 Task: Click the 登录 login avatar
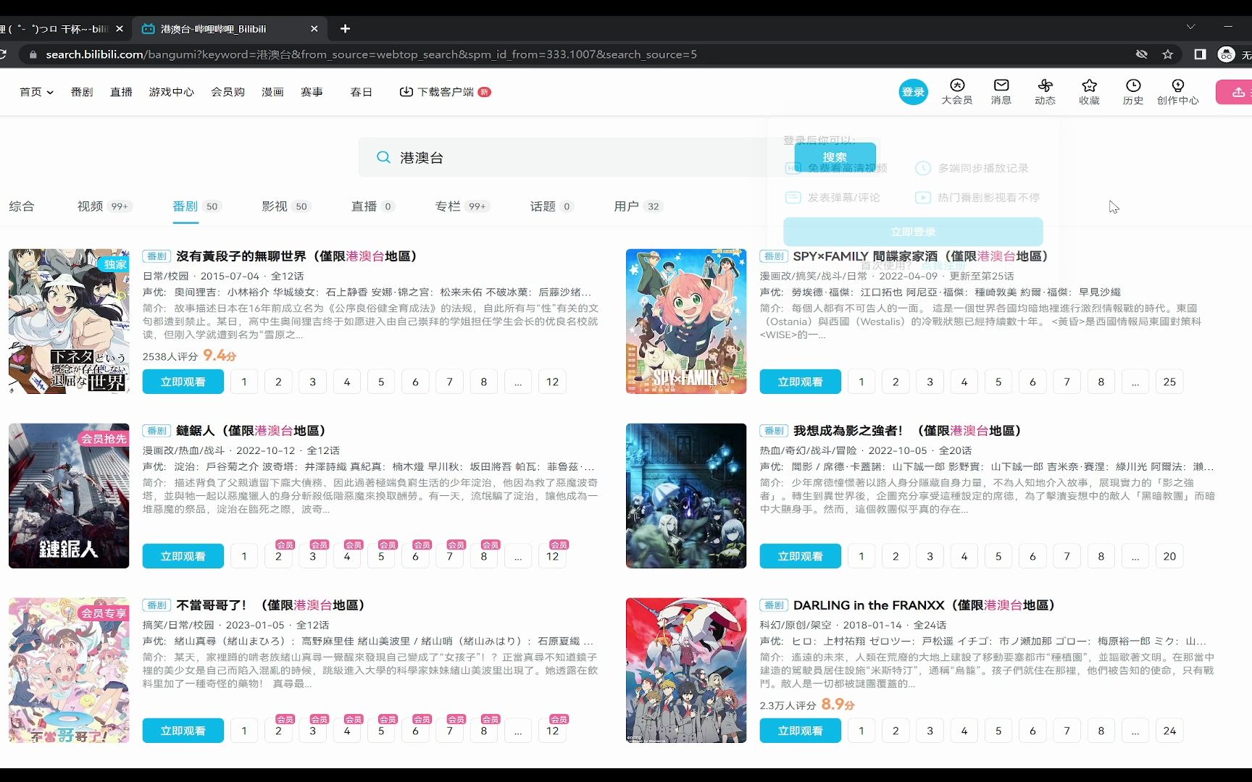[x=913, y=92]
